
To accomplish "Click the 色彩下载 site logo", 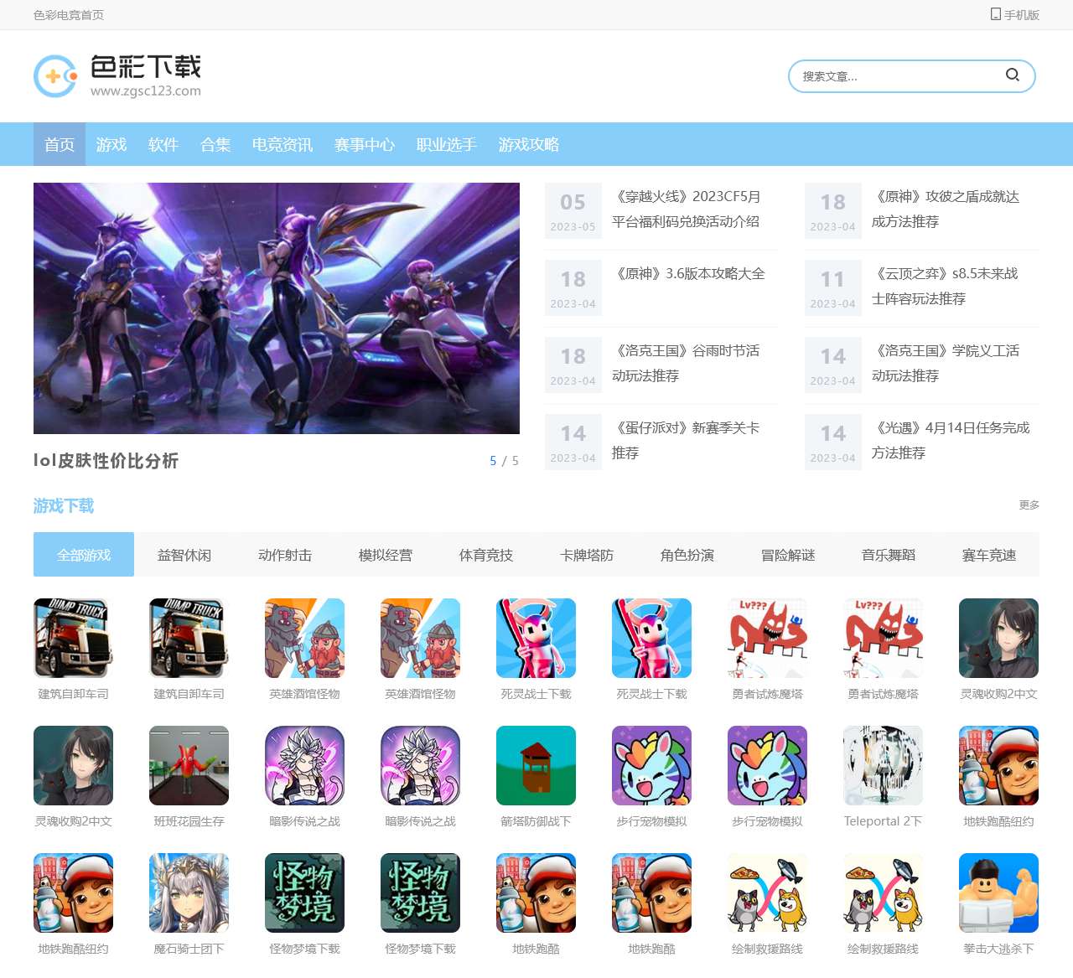I will coord(117,76).
